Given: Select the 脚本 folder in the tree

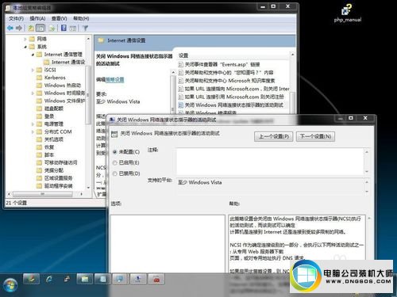Looking at the screenshot, I should coord(45,154).
